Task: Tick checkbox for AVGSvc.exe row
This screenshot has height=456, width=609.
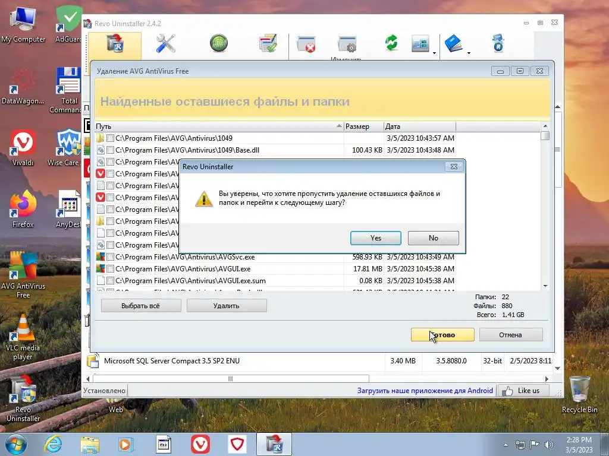Action: [110, 257]
